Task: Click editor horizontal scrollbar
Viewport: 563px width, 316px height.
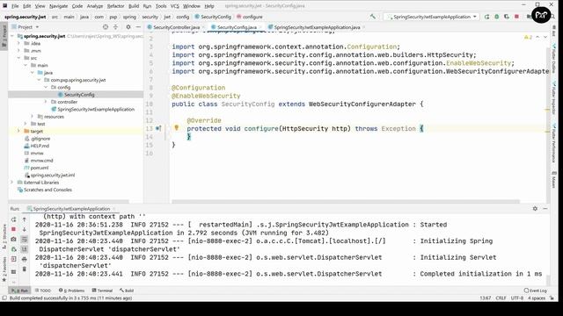Action: 346,202
